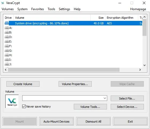150x129 pixels.
Task: Click the drive list scroll-up arrow
Action: point(145,17)
